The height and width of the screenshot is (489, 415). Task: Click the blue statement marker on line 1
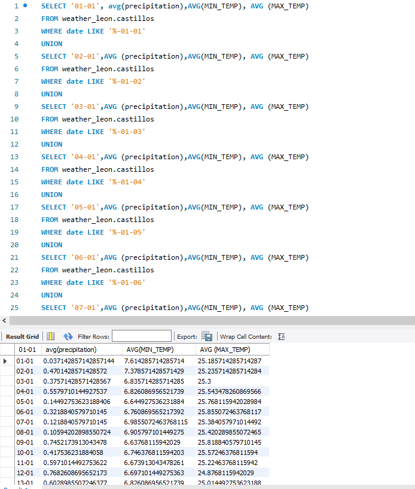click(x=25, y=5)
